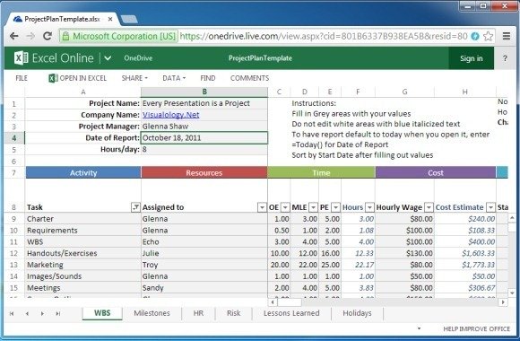Open the Task column filter dropdown

tap(135, 207)
